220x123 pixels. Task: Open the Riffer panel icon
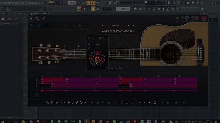(46, 26)
